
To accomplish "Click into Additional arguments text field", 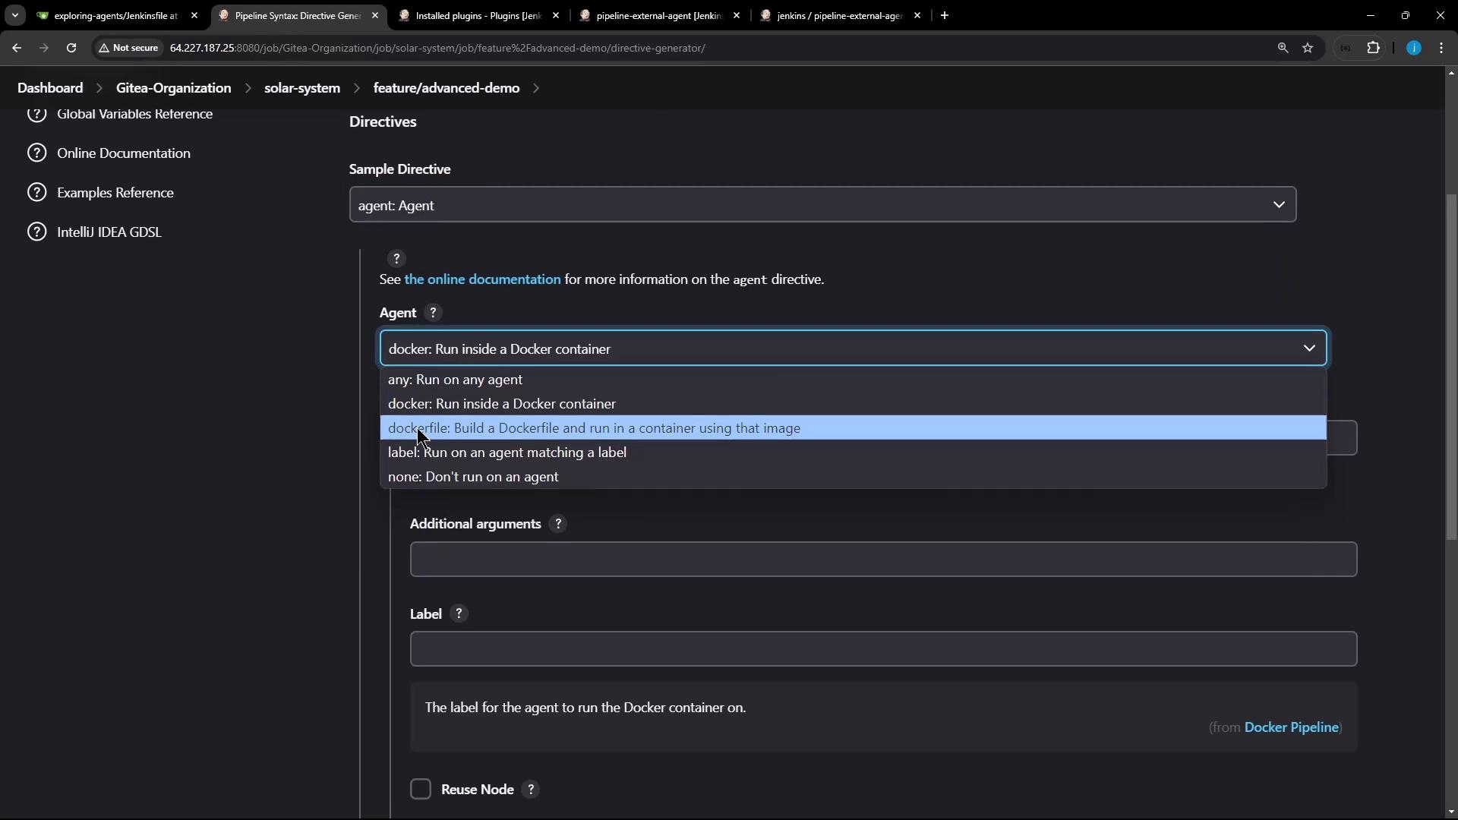I will (x=882, y=560).
